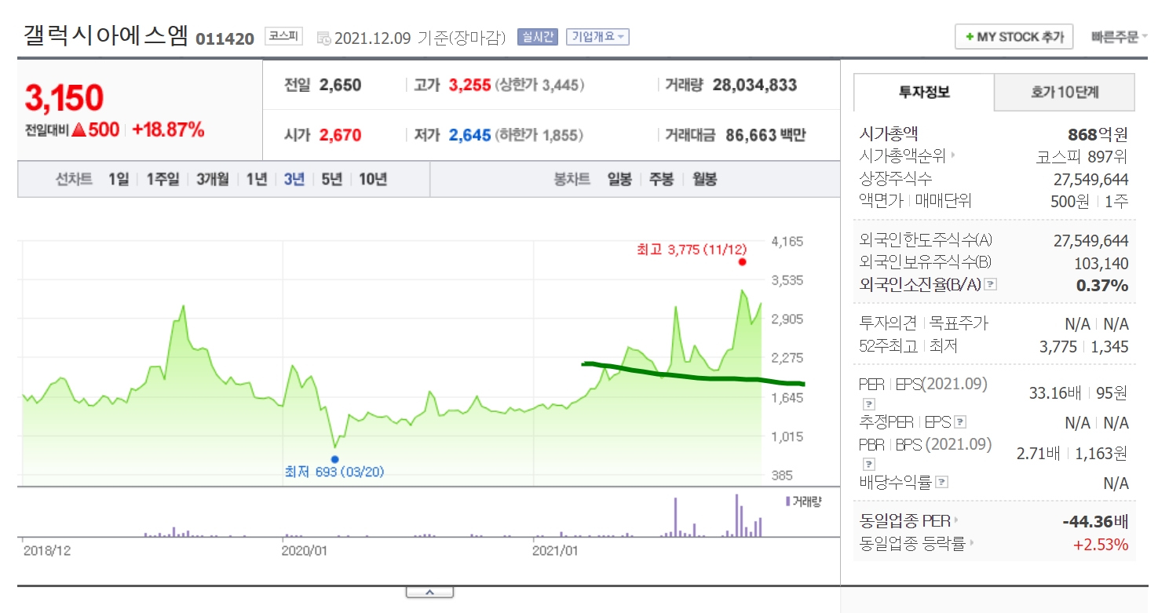Click the 갤럭시아에스엠 stock name
The height and width of the screenshot is (613, 1158).
(106, 36)
